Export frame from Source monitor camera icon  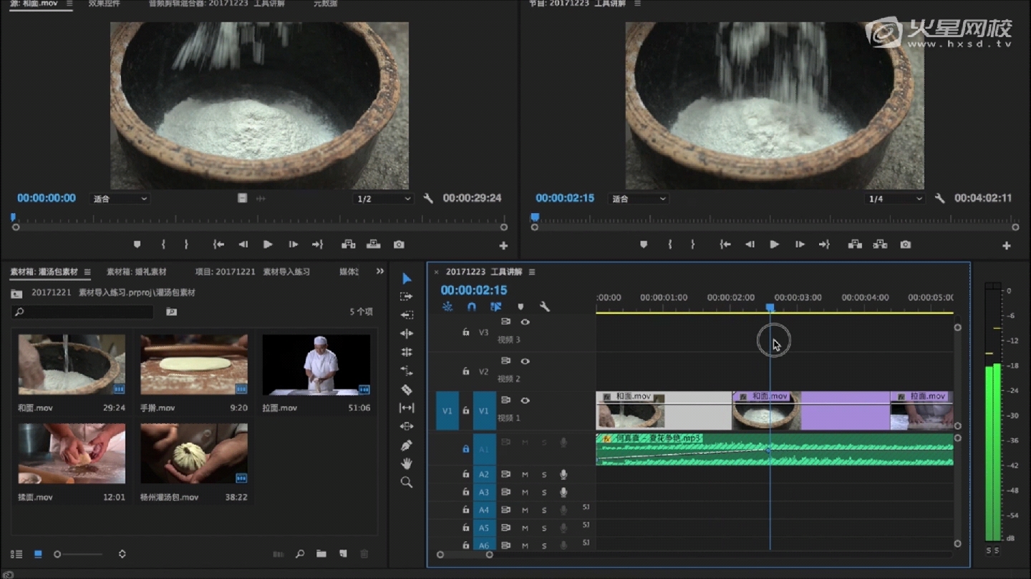400,244
